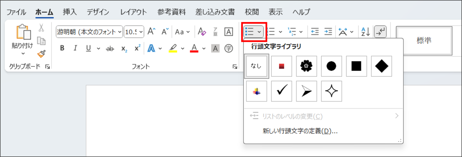Toggle strikethrough formatting
The height and width of the screenshot is (157, 462).
point(110,48)
